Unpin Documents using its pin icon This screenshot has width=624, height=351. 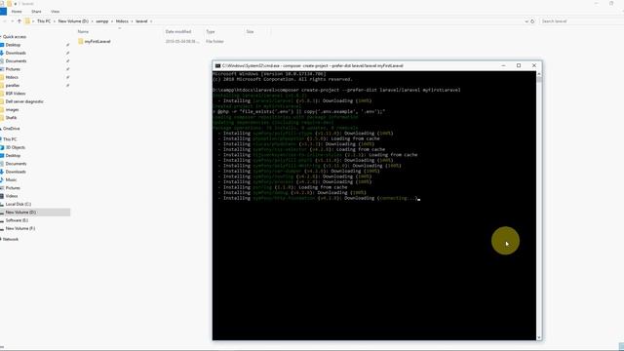point(67,60)
